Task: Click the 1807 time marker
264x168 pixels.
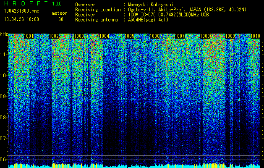Action: pyautogui.click(x=180, y=36)
